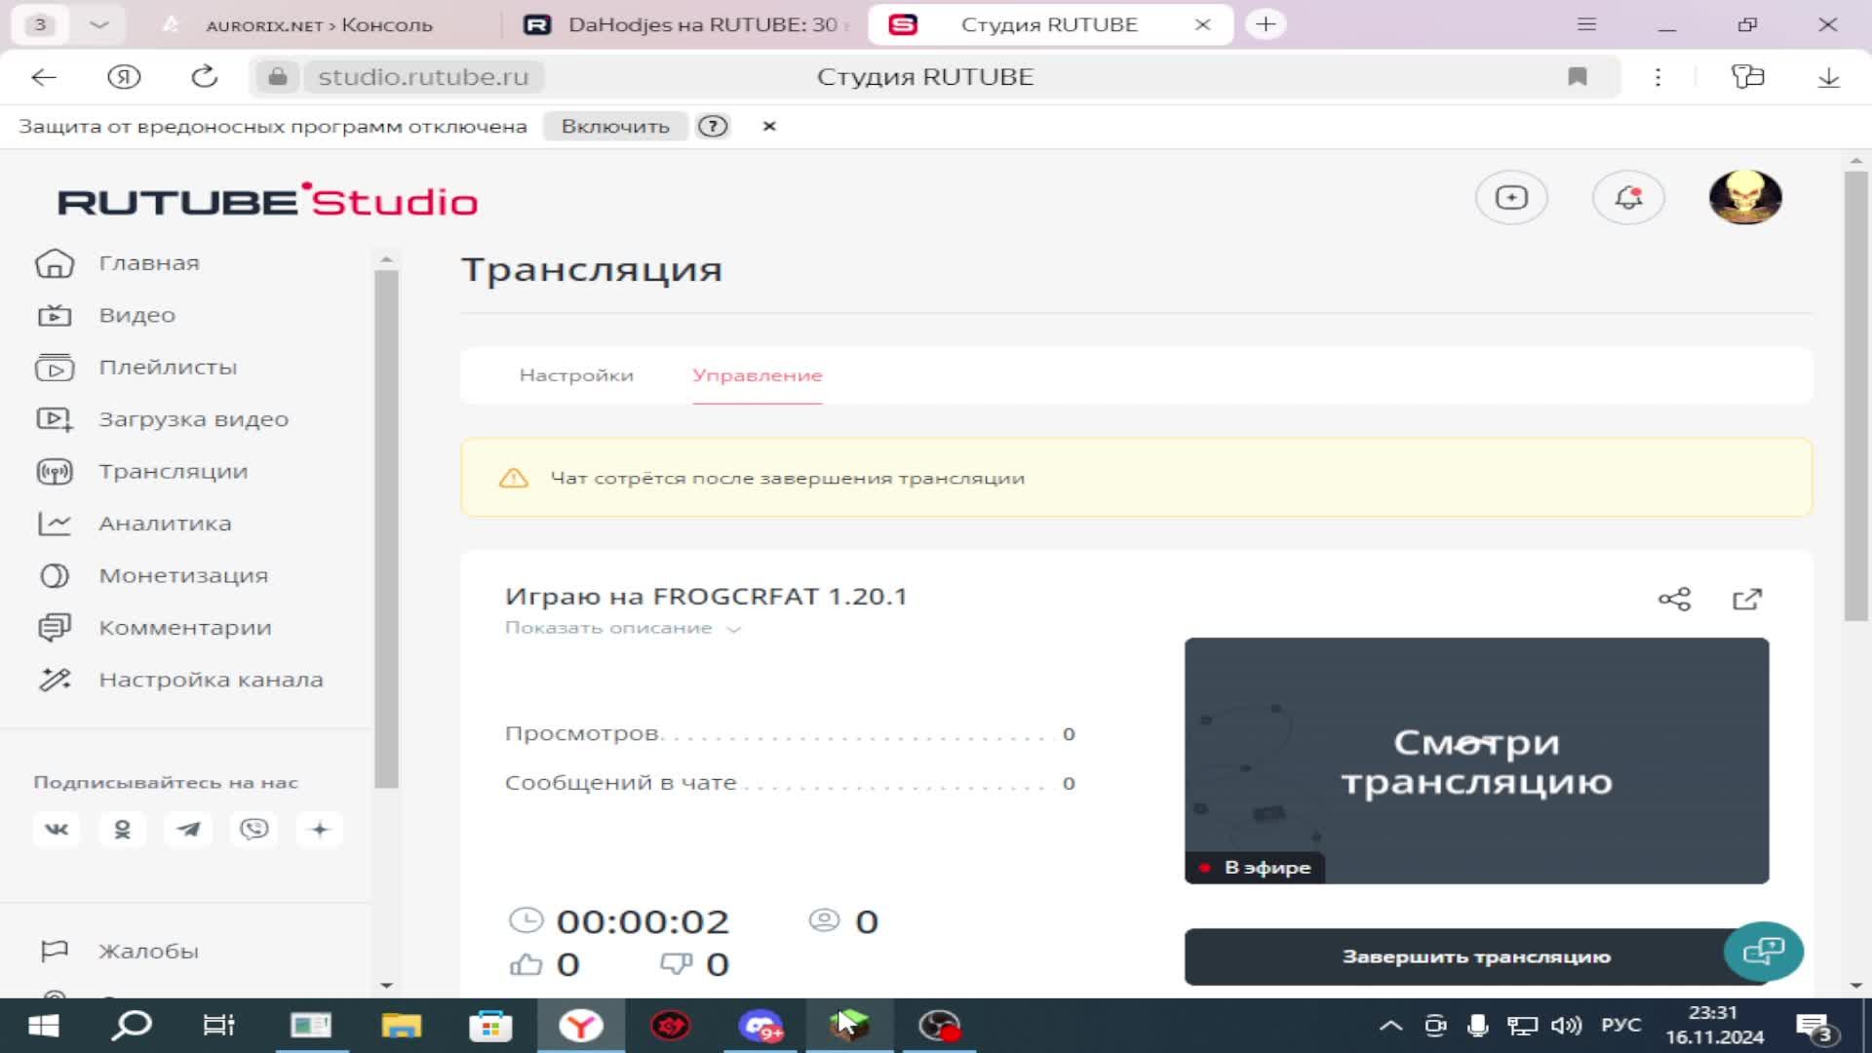Open Настройка канала

pos(211,680)
